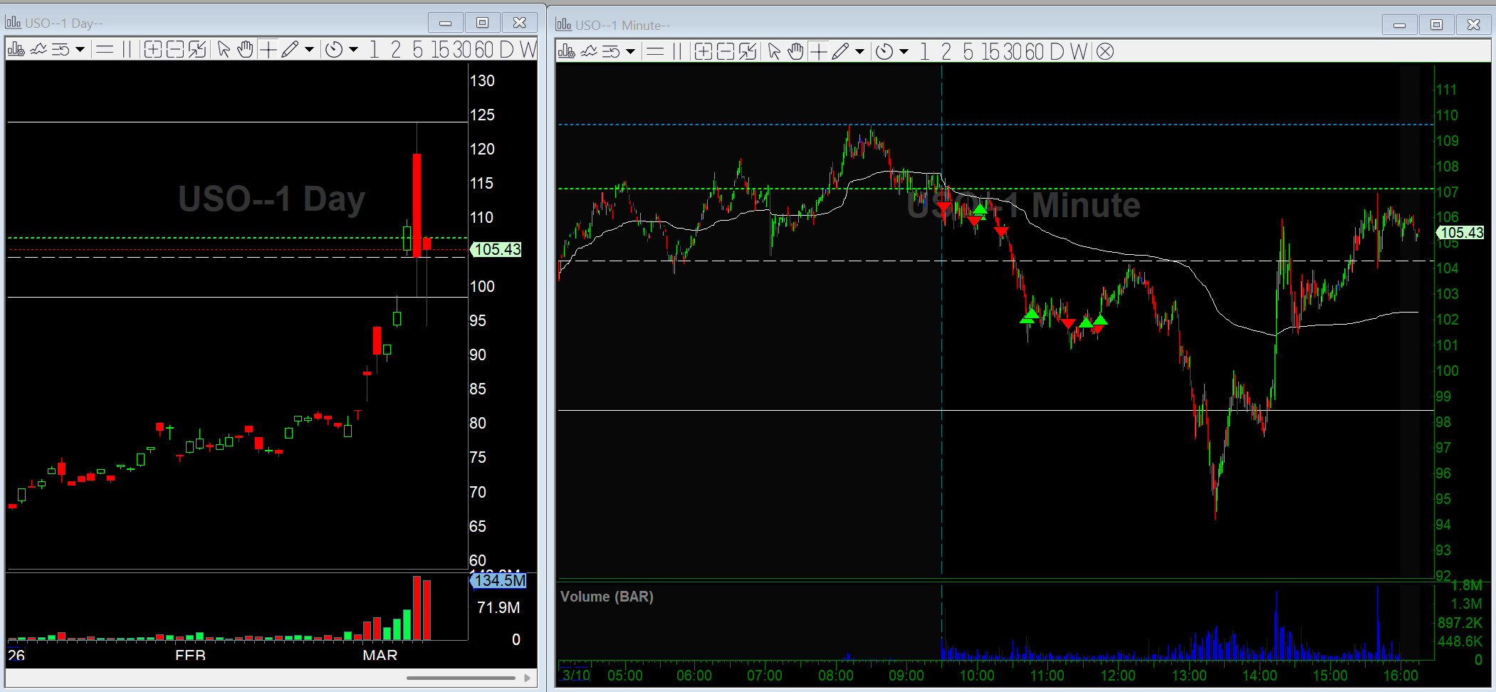Zoom out on the Minute chart
This screenshot has width=1496, height=692.
(726, 51)
